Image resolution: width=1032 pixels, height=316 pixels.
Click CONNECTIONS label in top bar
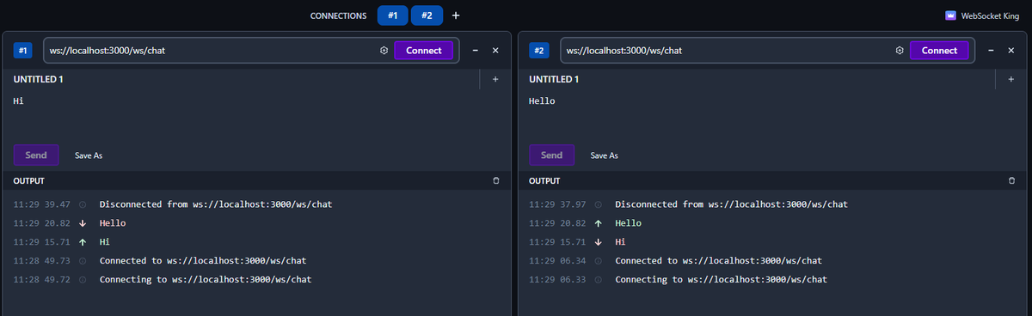pos(338,15)
